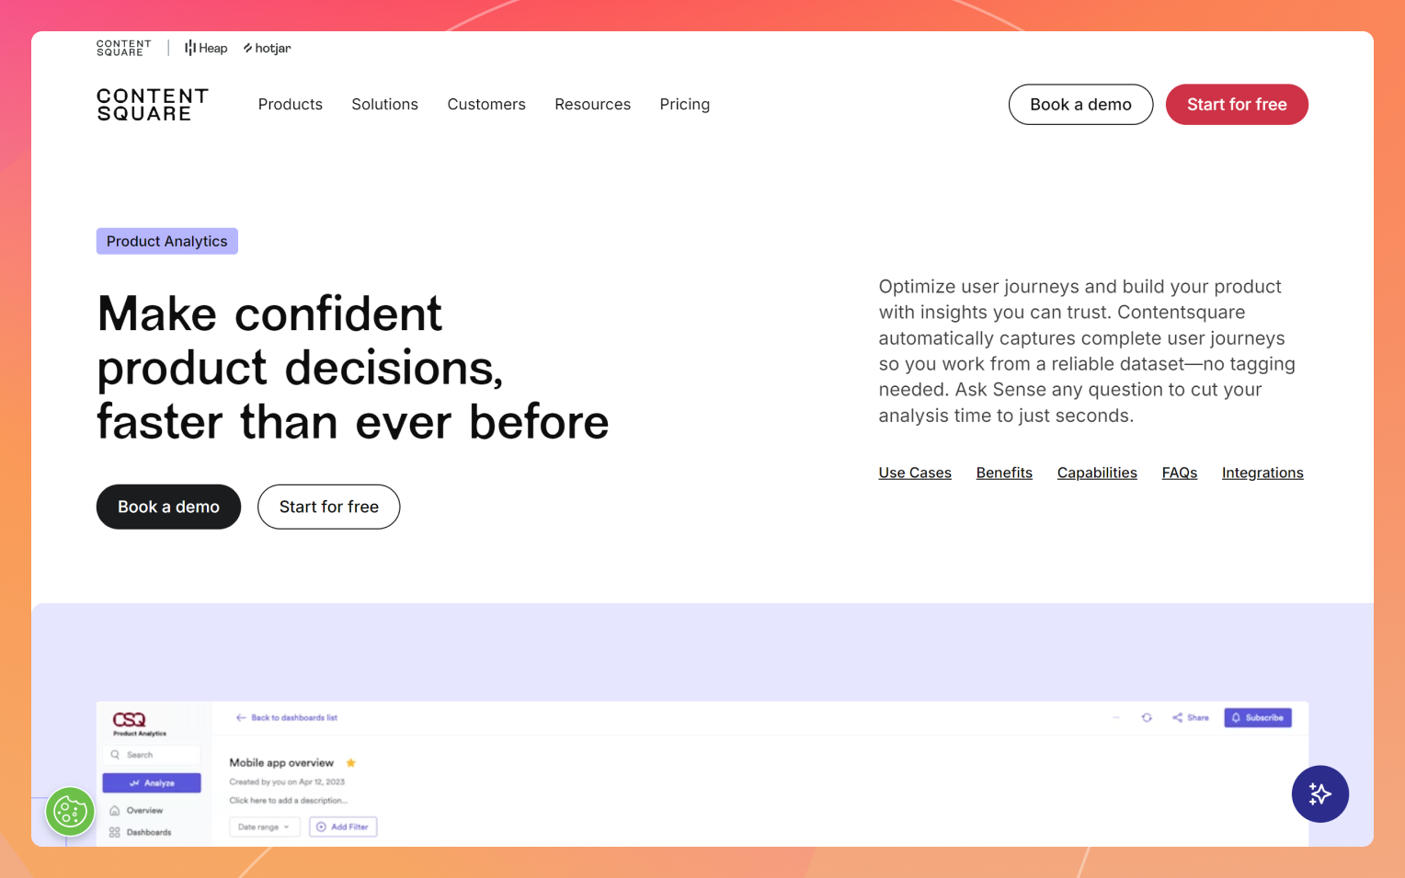Click Book a demo in the header
The width and height of the screenshot is (1405, 878).
[1080, 105]
